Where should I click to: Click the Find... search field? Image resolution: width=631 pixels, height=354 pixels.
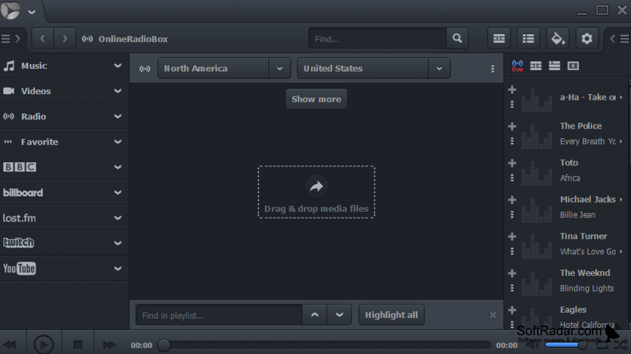click(x=378, y=39)
